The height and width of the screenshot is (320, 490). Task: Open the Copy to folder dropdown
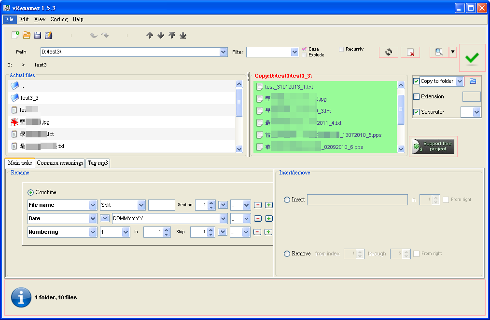click(x=460, y=81)
